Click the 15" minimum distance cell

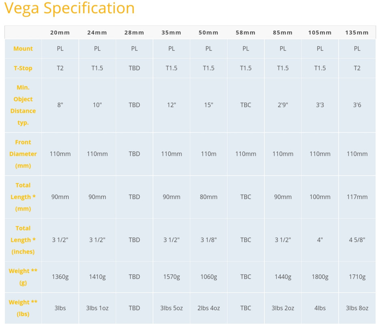pos(209,105)
